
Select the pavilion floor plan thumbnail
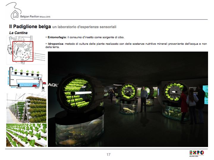tap(25, 50)
